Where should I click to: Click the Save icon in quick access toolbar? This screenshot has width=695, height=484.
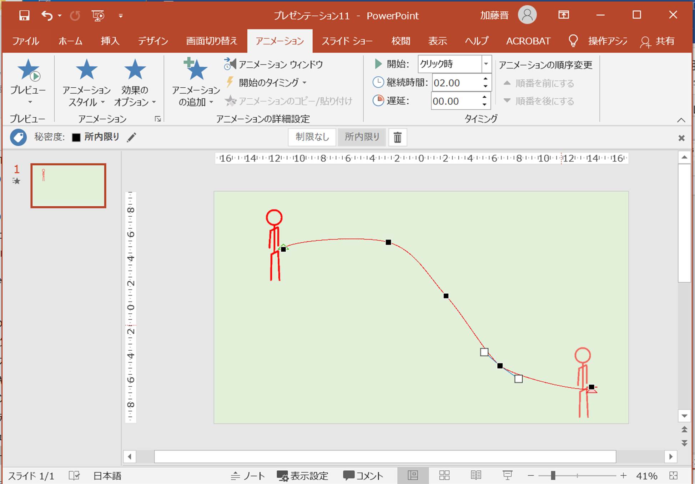tap(24, 15)
